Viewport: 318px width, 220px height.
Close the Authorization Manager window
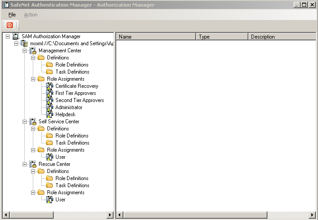coord(312,5)
